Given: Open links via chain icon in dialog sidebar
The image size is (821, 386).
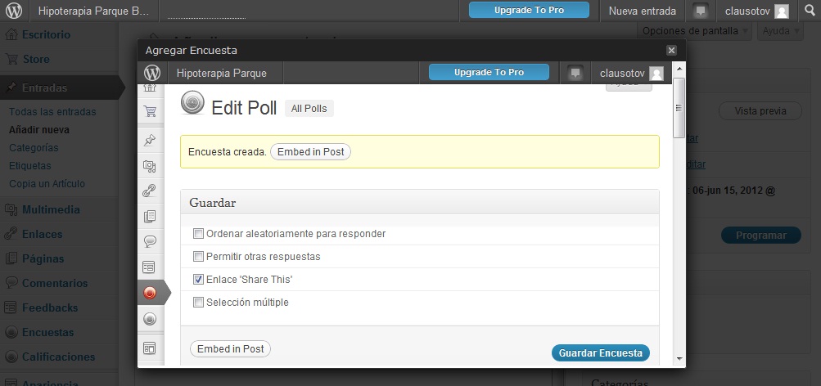Looking at the screenshot, I should pos(150,191).
